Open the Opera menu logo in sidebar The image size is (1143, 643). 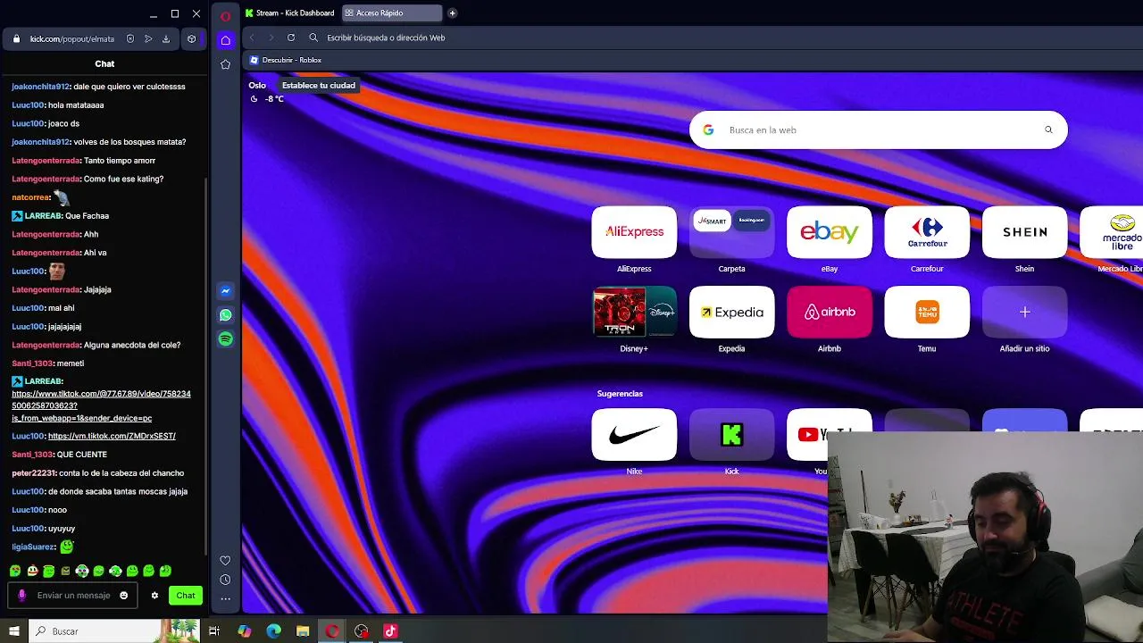tap(225, 15)
